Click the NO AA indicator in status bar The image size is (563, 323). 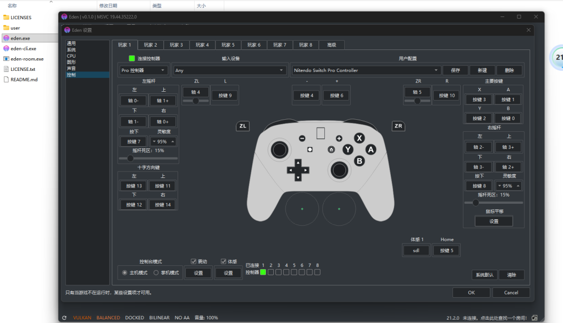pyautogui.click(x=181, y=318)
